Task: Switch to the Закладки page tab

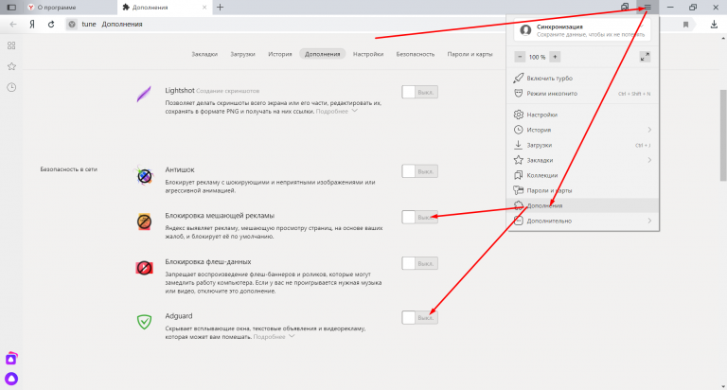Action: (204, 54)
